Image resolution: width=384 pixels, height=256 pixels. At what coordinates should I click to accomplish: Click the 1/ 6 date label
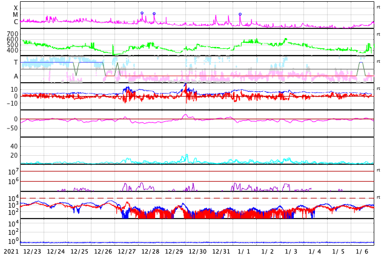[x=362, y=252]
